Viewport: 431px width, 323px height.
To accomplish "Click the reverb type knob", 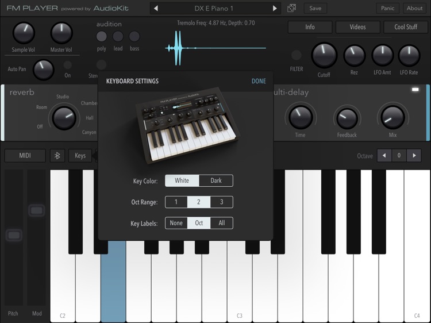I will (64, 118).
